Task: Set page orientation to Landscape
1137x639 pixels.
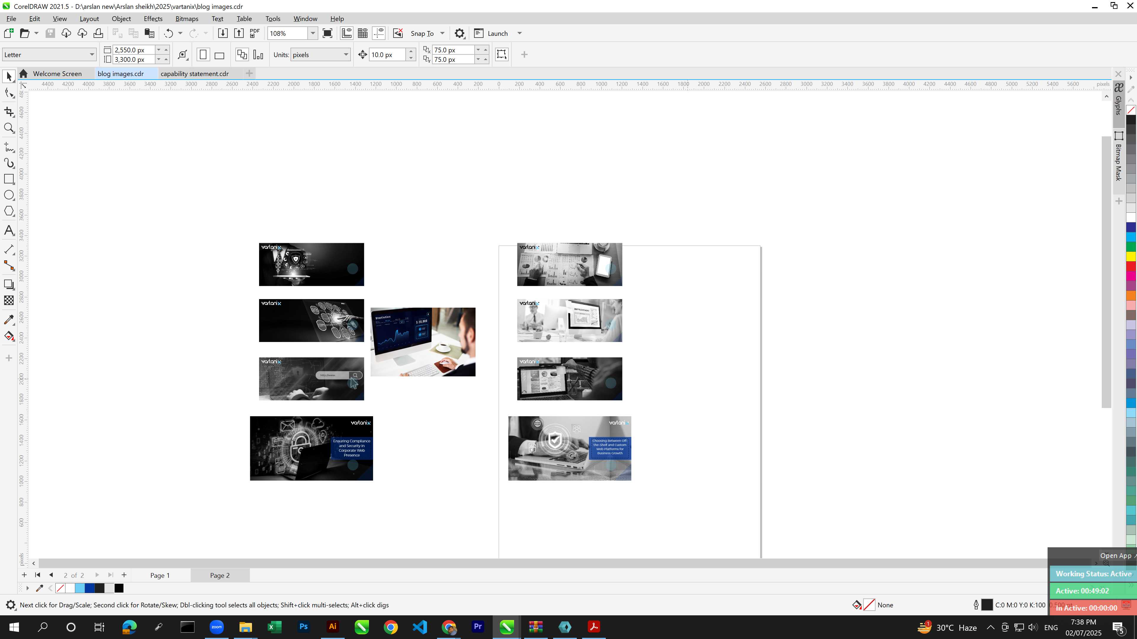Action: [x=219, y=55]
